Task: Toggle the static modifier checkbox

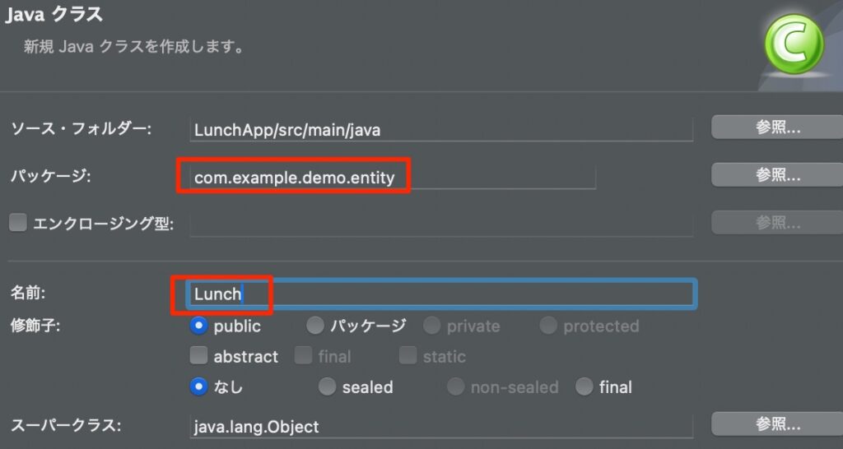Action: [x=408, y=356]
